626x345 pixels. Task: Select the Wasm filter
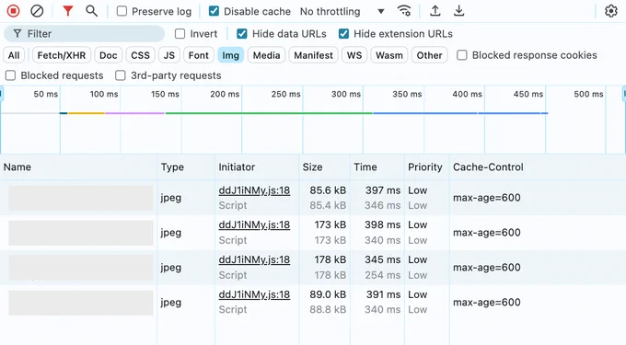[389, 55]
